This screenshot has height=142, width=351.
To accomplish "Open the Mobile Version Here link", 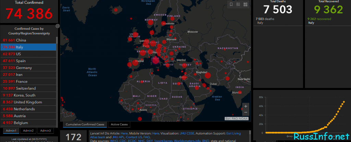I will pos(156,133).
